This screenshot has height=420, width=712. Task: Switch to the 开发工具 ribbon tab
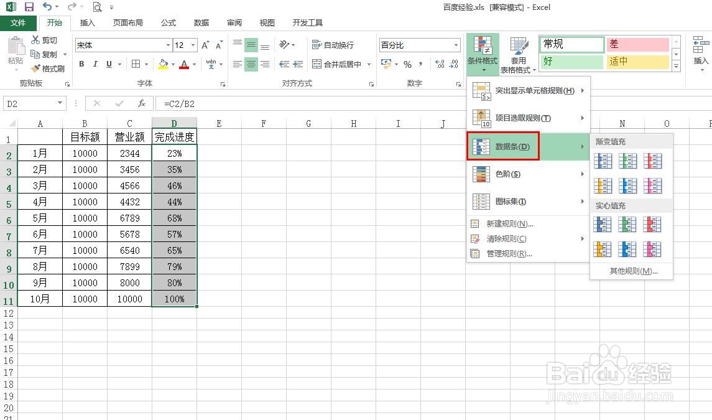pyautogui.click(x=307, y=23)
